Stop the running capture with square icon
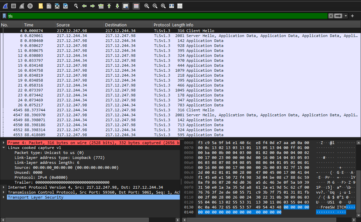 pyautogui.click(x=14, y=6)
